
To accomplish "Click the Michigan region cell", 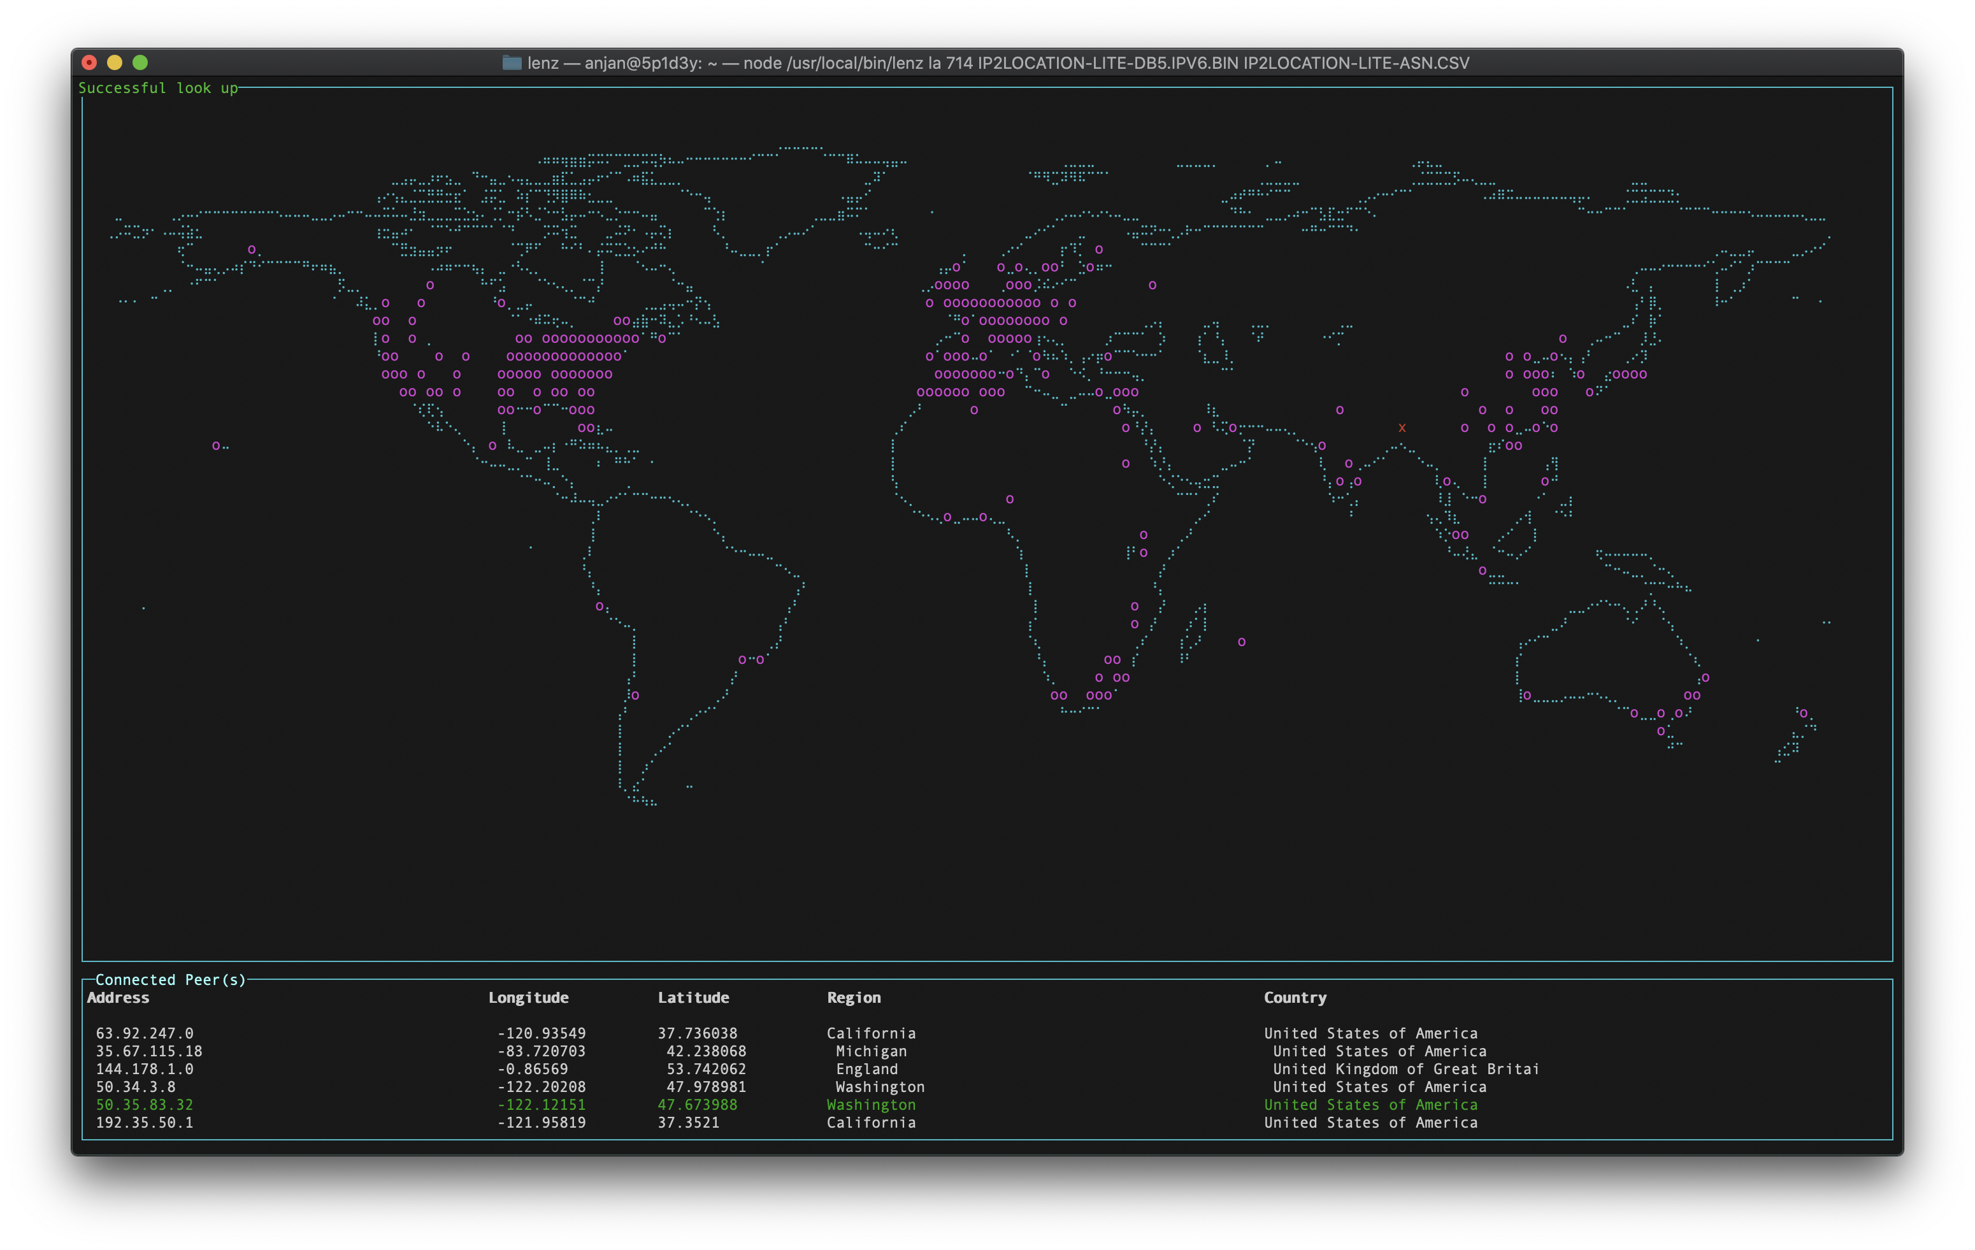I will click(x=871, y=1051).
